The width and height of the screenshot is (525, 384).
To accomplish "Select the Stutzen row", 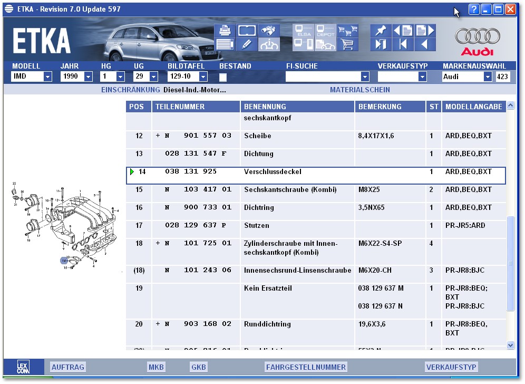I will tap(316, 229).
